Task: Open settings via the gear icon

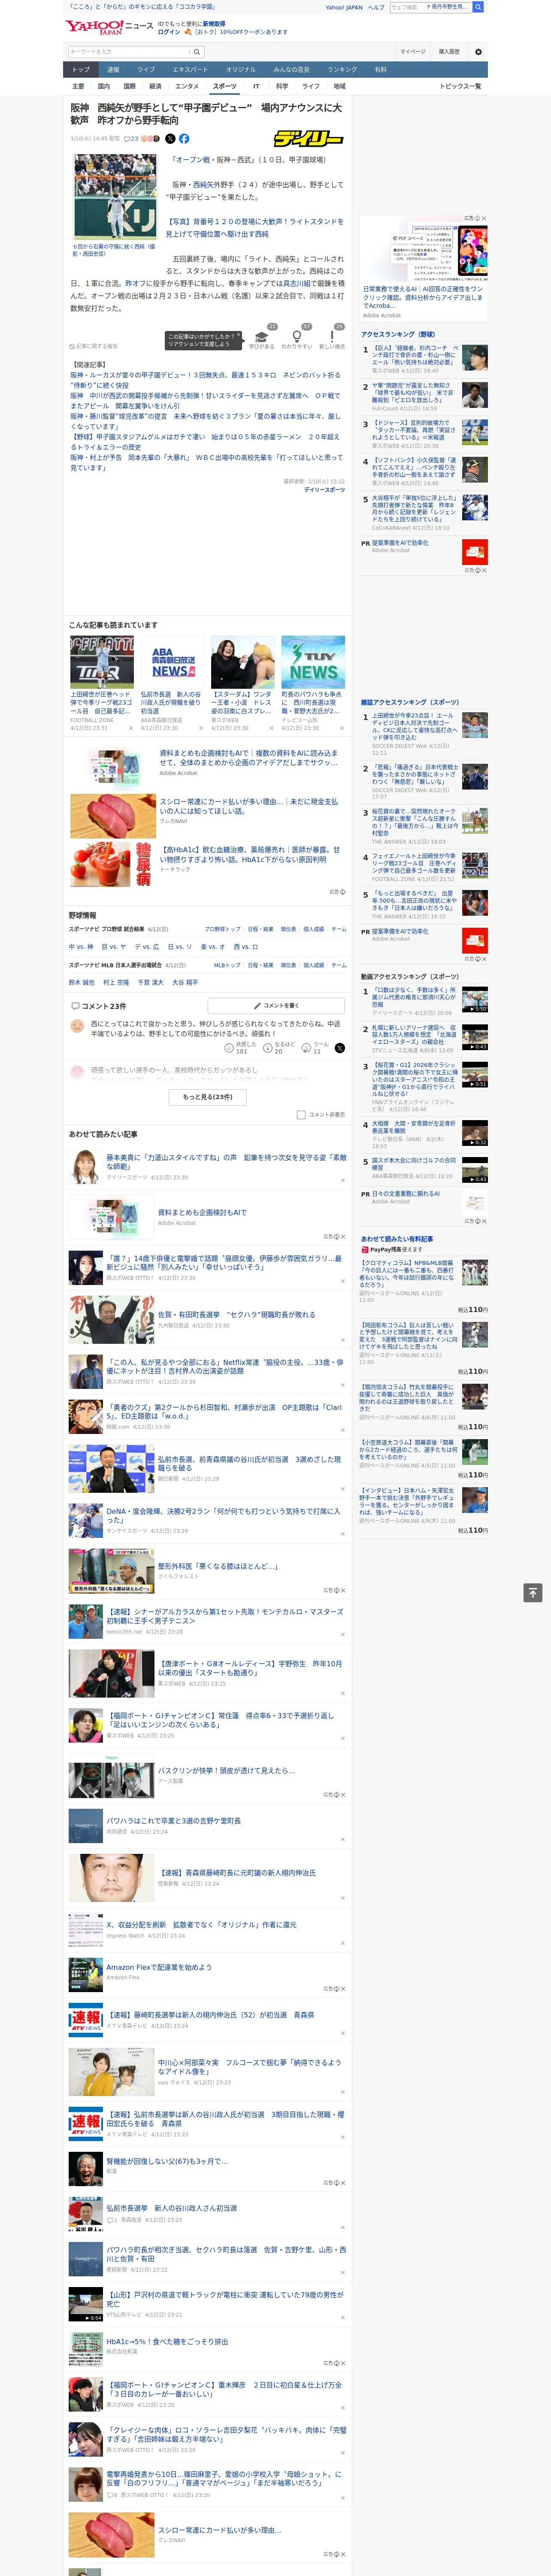Action: (x=478, y=52)
